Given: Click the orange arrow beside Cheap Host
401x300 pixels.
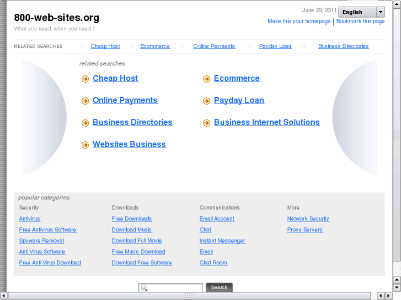Looking at the screenshot, I should [85, 79].
